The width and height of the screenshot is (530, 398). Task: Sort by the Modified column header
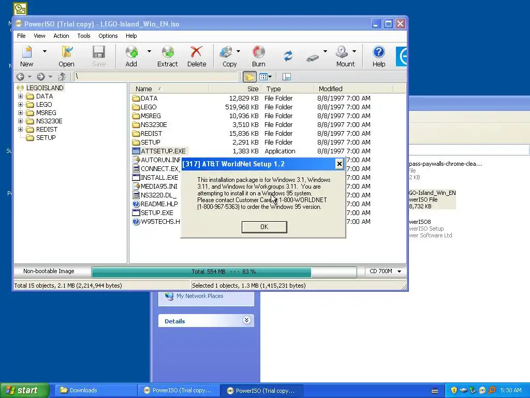354,89
